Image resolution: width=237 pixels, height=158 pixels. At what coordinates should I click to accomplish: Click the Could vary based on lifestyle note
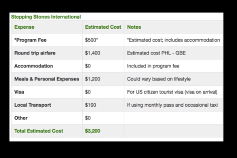point(159,79)
